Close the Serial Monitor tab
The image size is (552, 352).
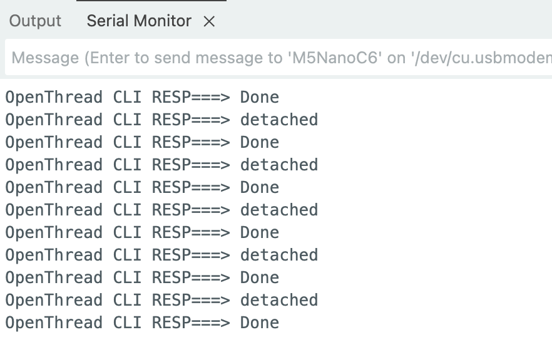pyautogui.click(x=210, y=21)
